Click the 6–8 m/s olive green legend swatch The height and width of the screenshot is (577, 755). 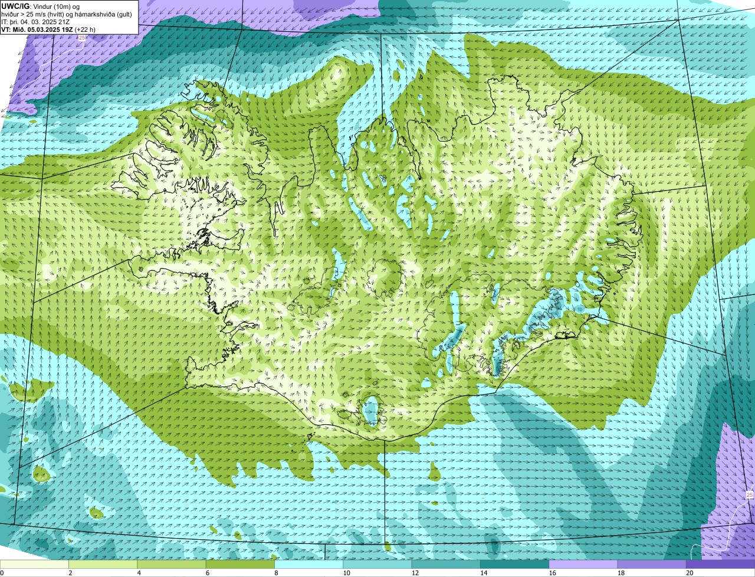tap(240, 565)
